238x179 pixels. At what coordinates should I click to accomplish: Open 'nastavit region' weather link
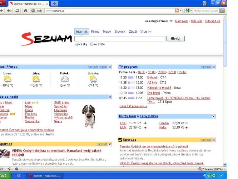(97, 67)
